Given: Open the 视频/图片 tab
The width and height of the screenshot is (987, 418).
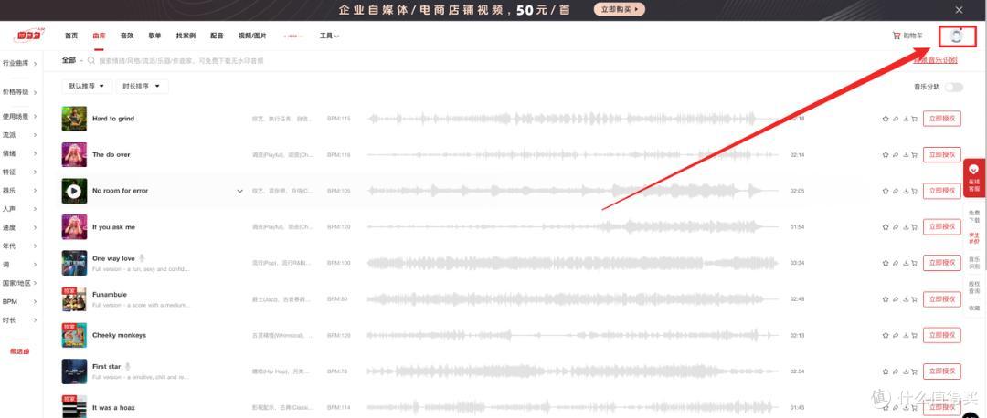Looking at the screenshot, I should (x=252, y=36).
